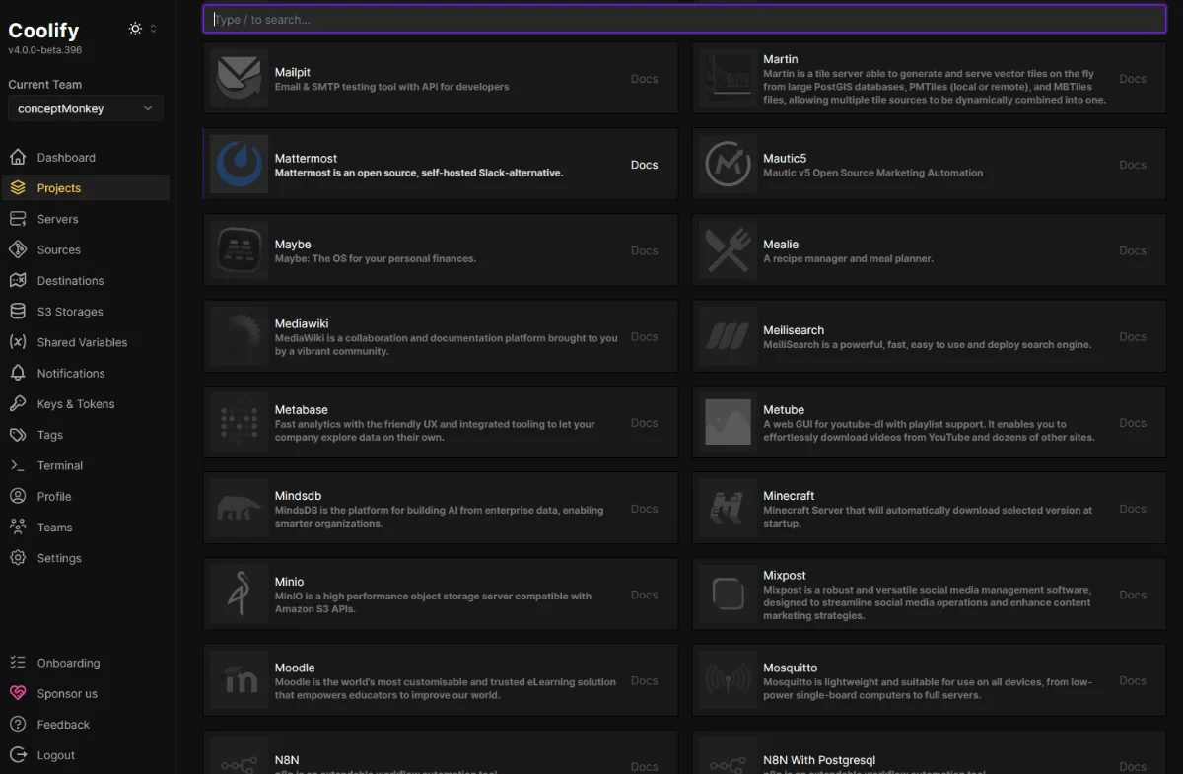
Task: Click the Mautic5 service logo
Action: (x=728, y=165)
